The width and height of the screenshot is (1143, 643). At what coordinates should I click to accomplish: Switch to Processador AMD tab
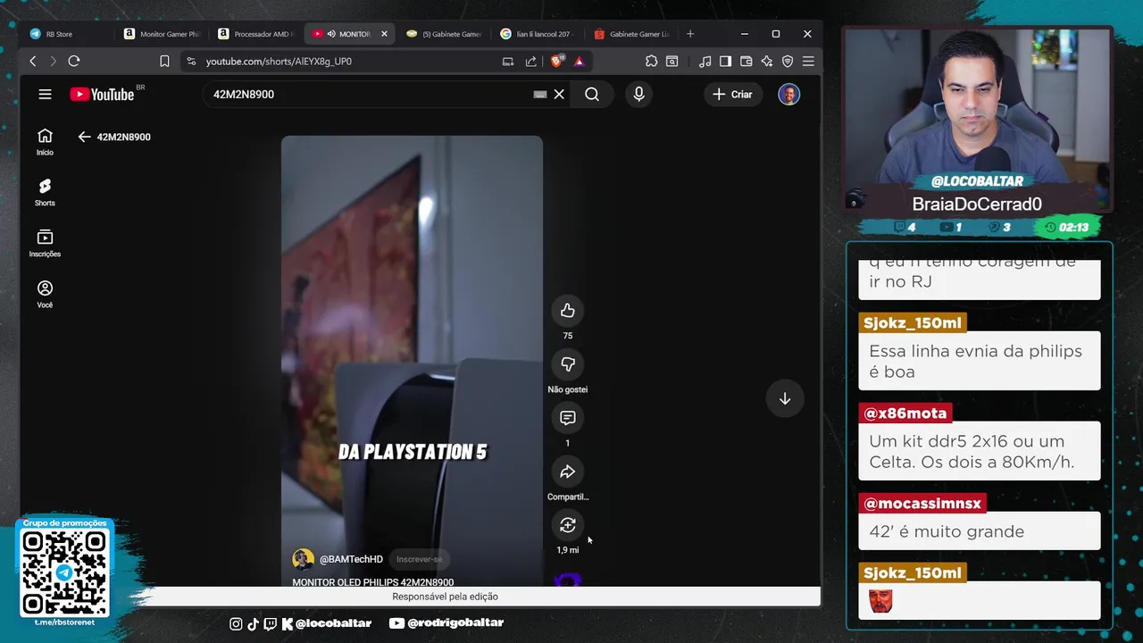pyautogui.click(x=258, y=34)
